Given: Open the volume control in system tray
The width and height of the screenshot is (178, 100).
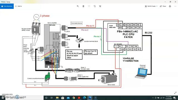Looking at the screenshot, I should [x=164, y=98].
